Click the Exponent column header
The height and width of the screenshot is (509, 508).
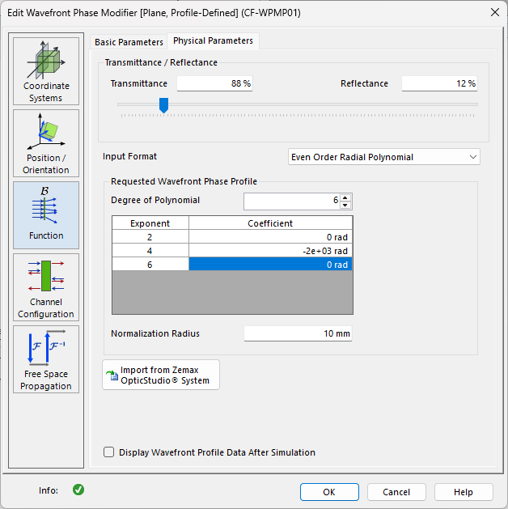click(x=150, y=223)
